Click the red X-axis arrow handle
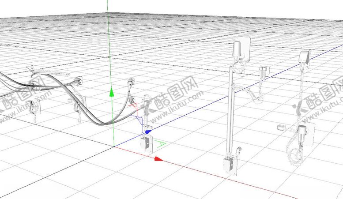Viewport: 343px width, 199px height. [158, 158]
